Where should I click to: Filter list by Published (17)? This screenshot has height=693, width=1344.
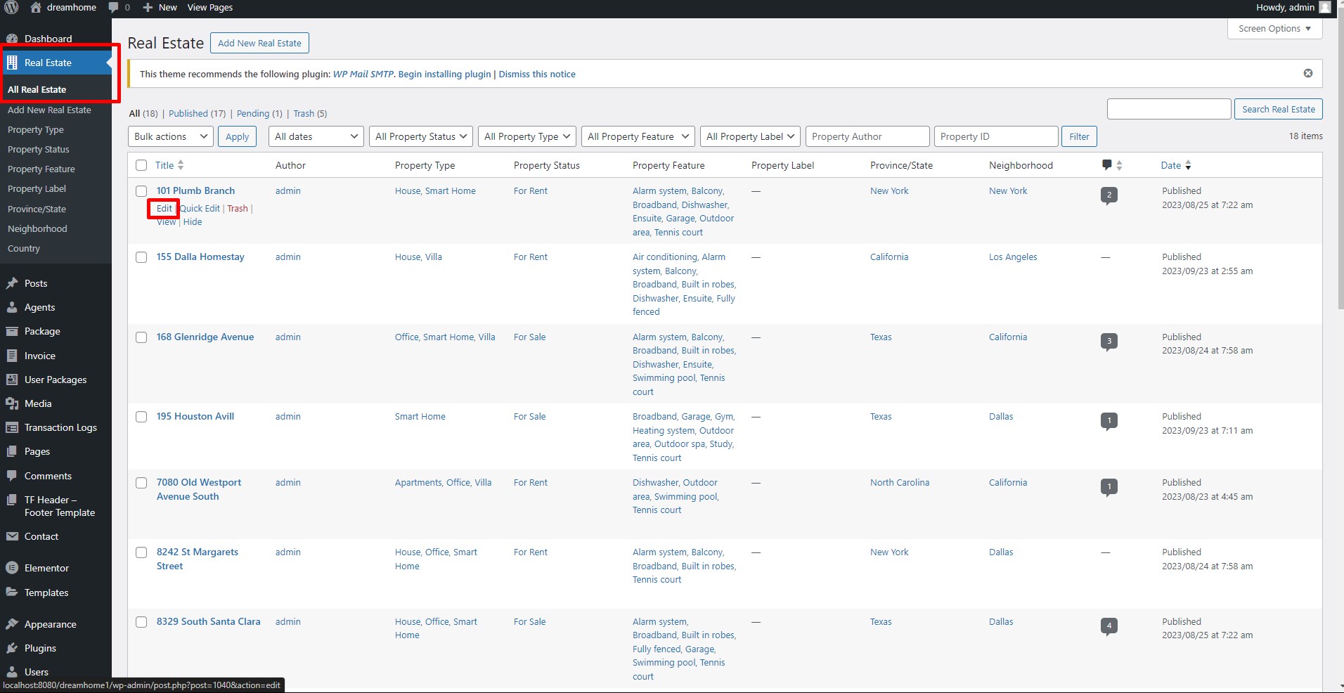(x=197, y=113)
